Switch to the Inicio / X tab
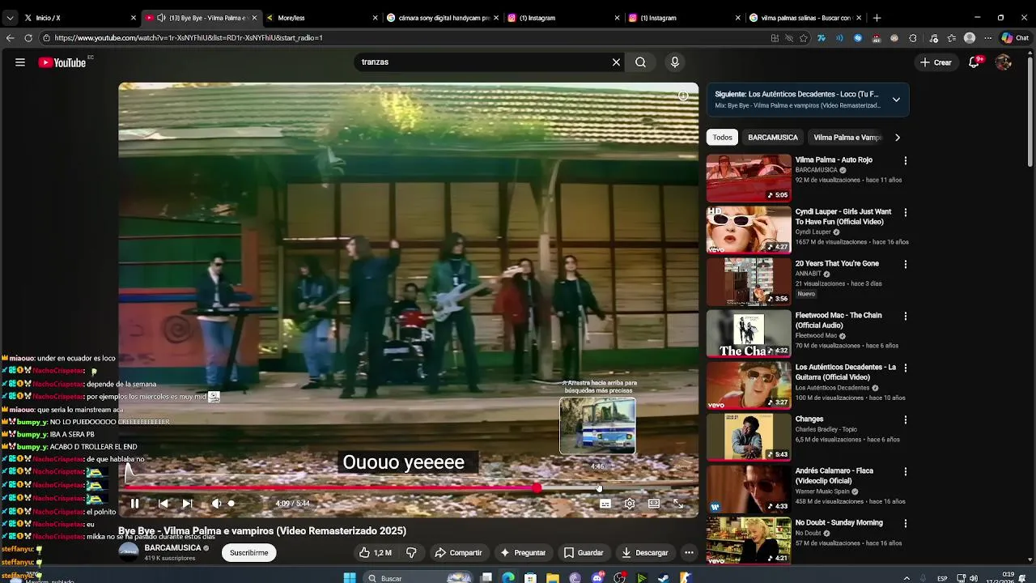Screen dimensions: 1036x583 (79, 18)
